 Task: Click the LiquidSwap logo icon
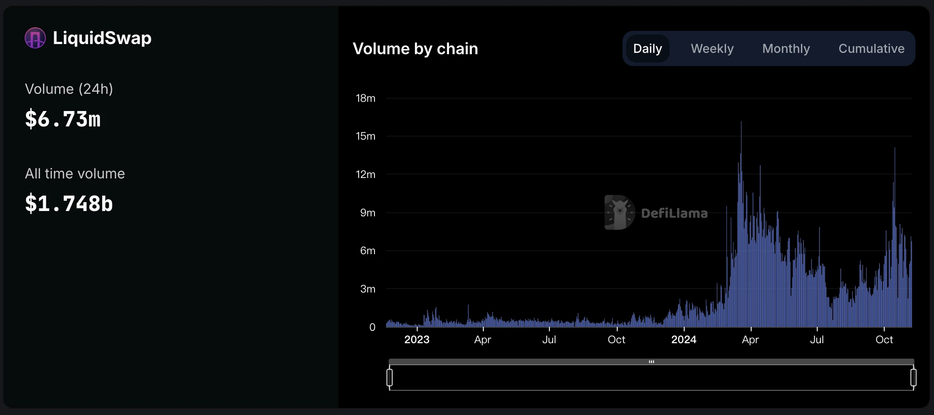click(x=35, y=38)
